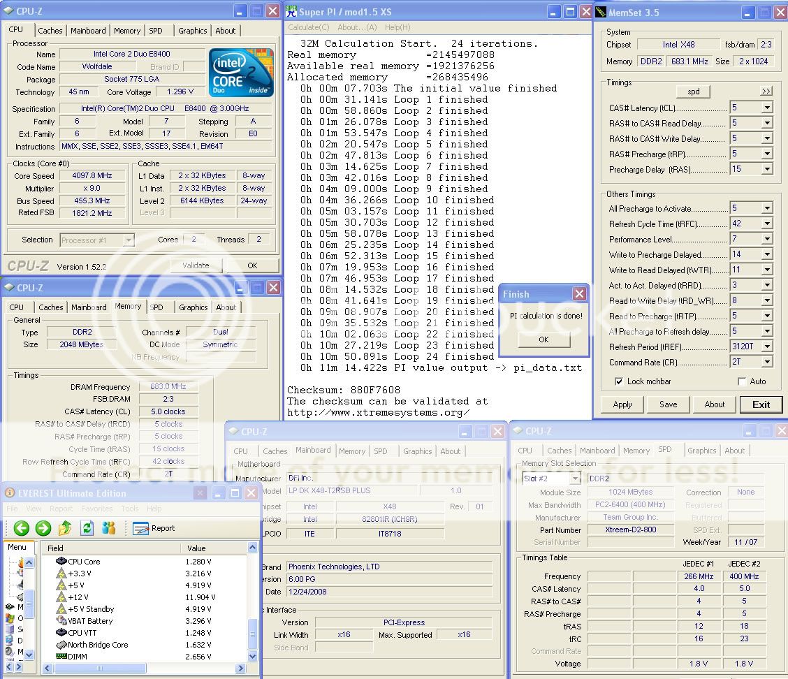Click the EVEREST forward arrow icon

(x=43, y=527)
